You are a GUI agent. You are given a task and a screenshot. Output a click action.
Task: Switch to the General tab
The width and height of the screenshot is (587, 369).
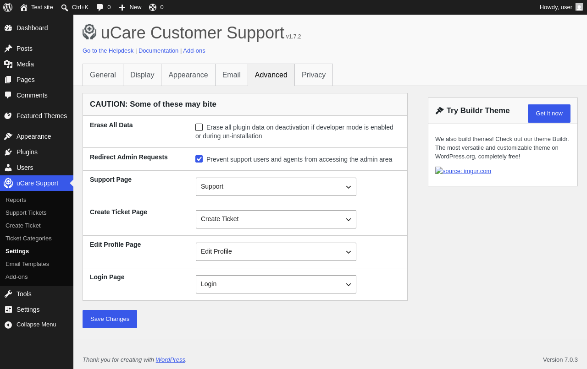tap(103, 75)
